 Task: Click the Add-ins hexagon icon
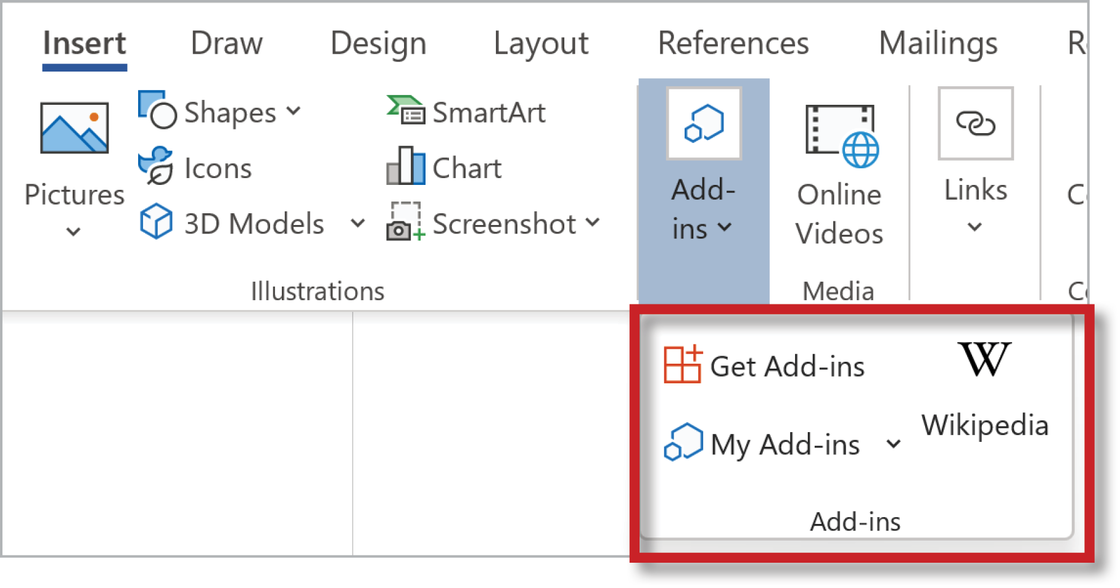704,123
